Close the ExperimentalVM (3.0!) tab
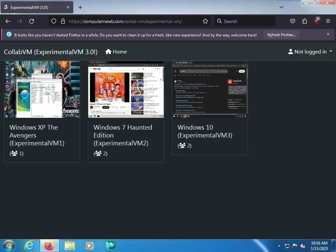The height and width of the screenshot is (252, 336). tap(68, 7)
